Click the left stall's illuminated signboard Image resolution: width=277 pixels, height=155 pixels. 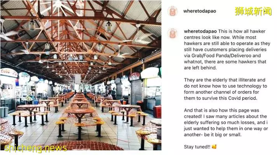(9, 73)
